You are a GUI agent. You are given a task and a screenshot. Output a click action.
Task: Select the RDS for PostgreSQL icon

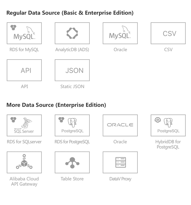click(x=72, y=125)
